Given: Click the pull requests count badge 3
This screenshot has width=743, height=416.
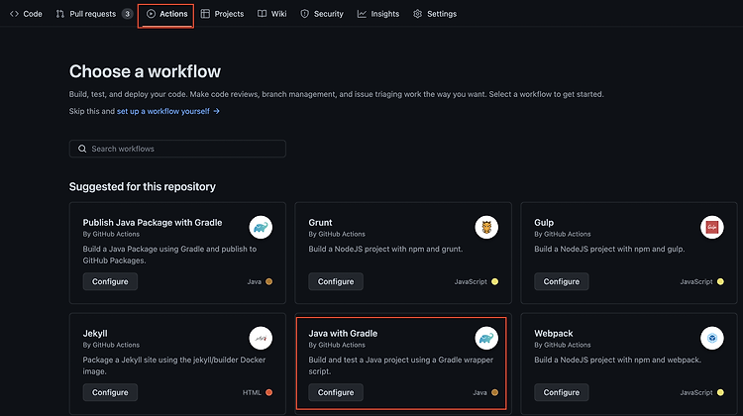Looking at the screenshot, I should coord(127,14).
